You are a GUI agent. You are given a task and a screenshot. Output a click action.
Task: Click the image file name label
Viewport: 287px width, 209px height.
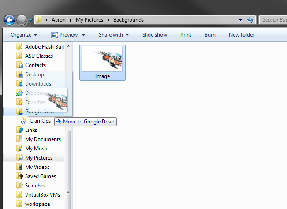[x=102, y=76]
